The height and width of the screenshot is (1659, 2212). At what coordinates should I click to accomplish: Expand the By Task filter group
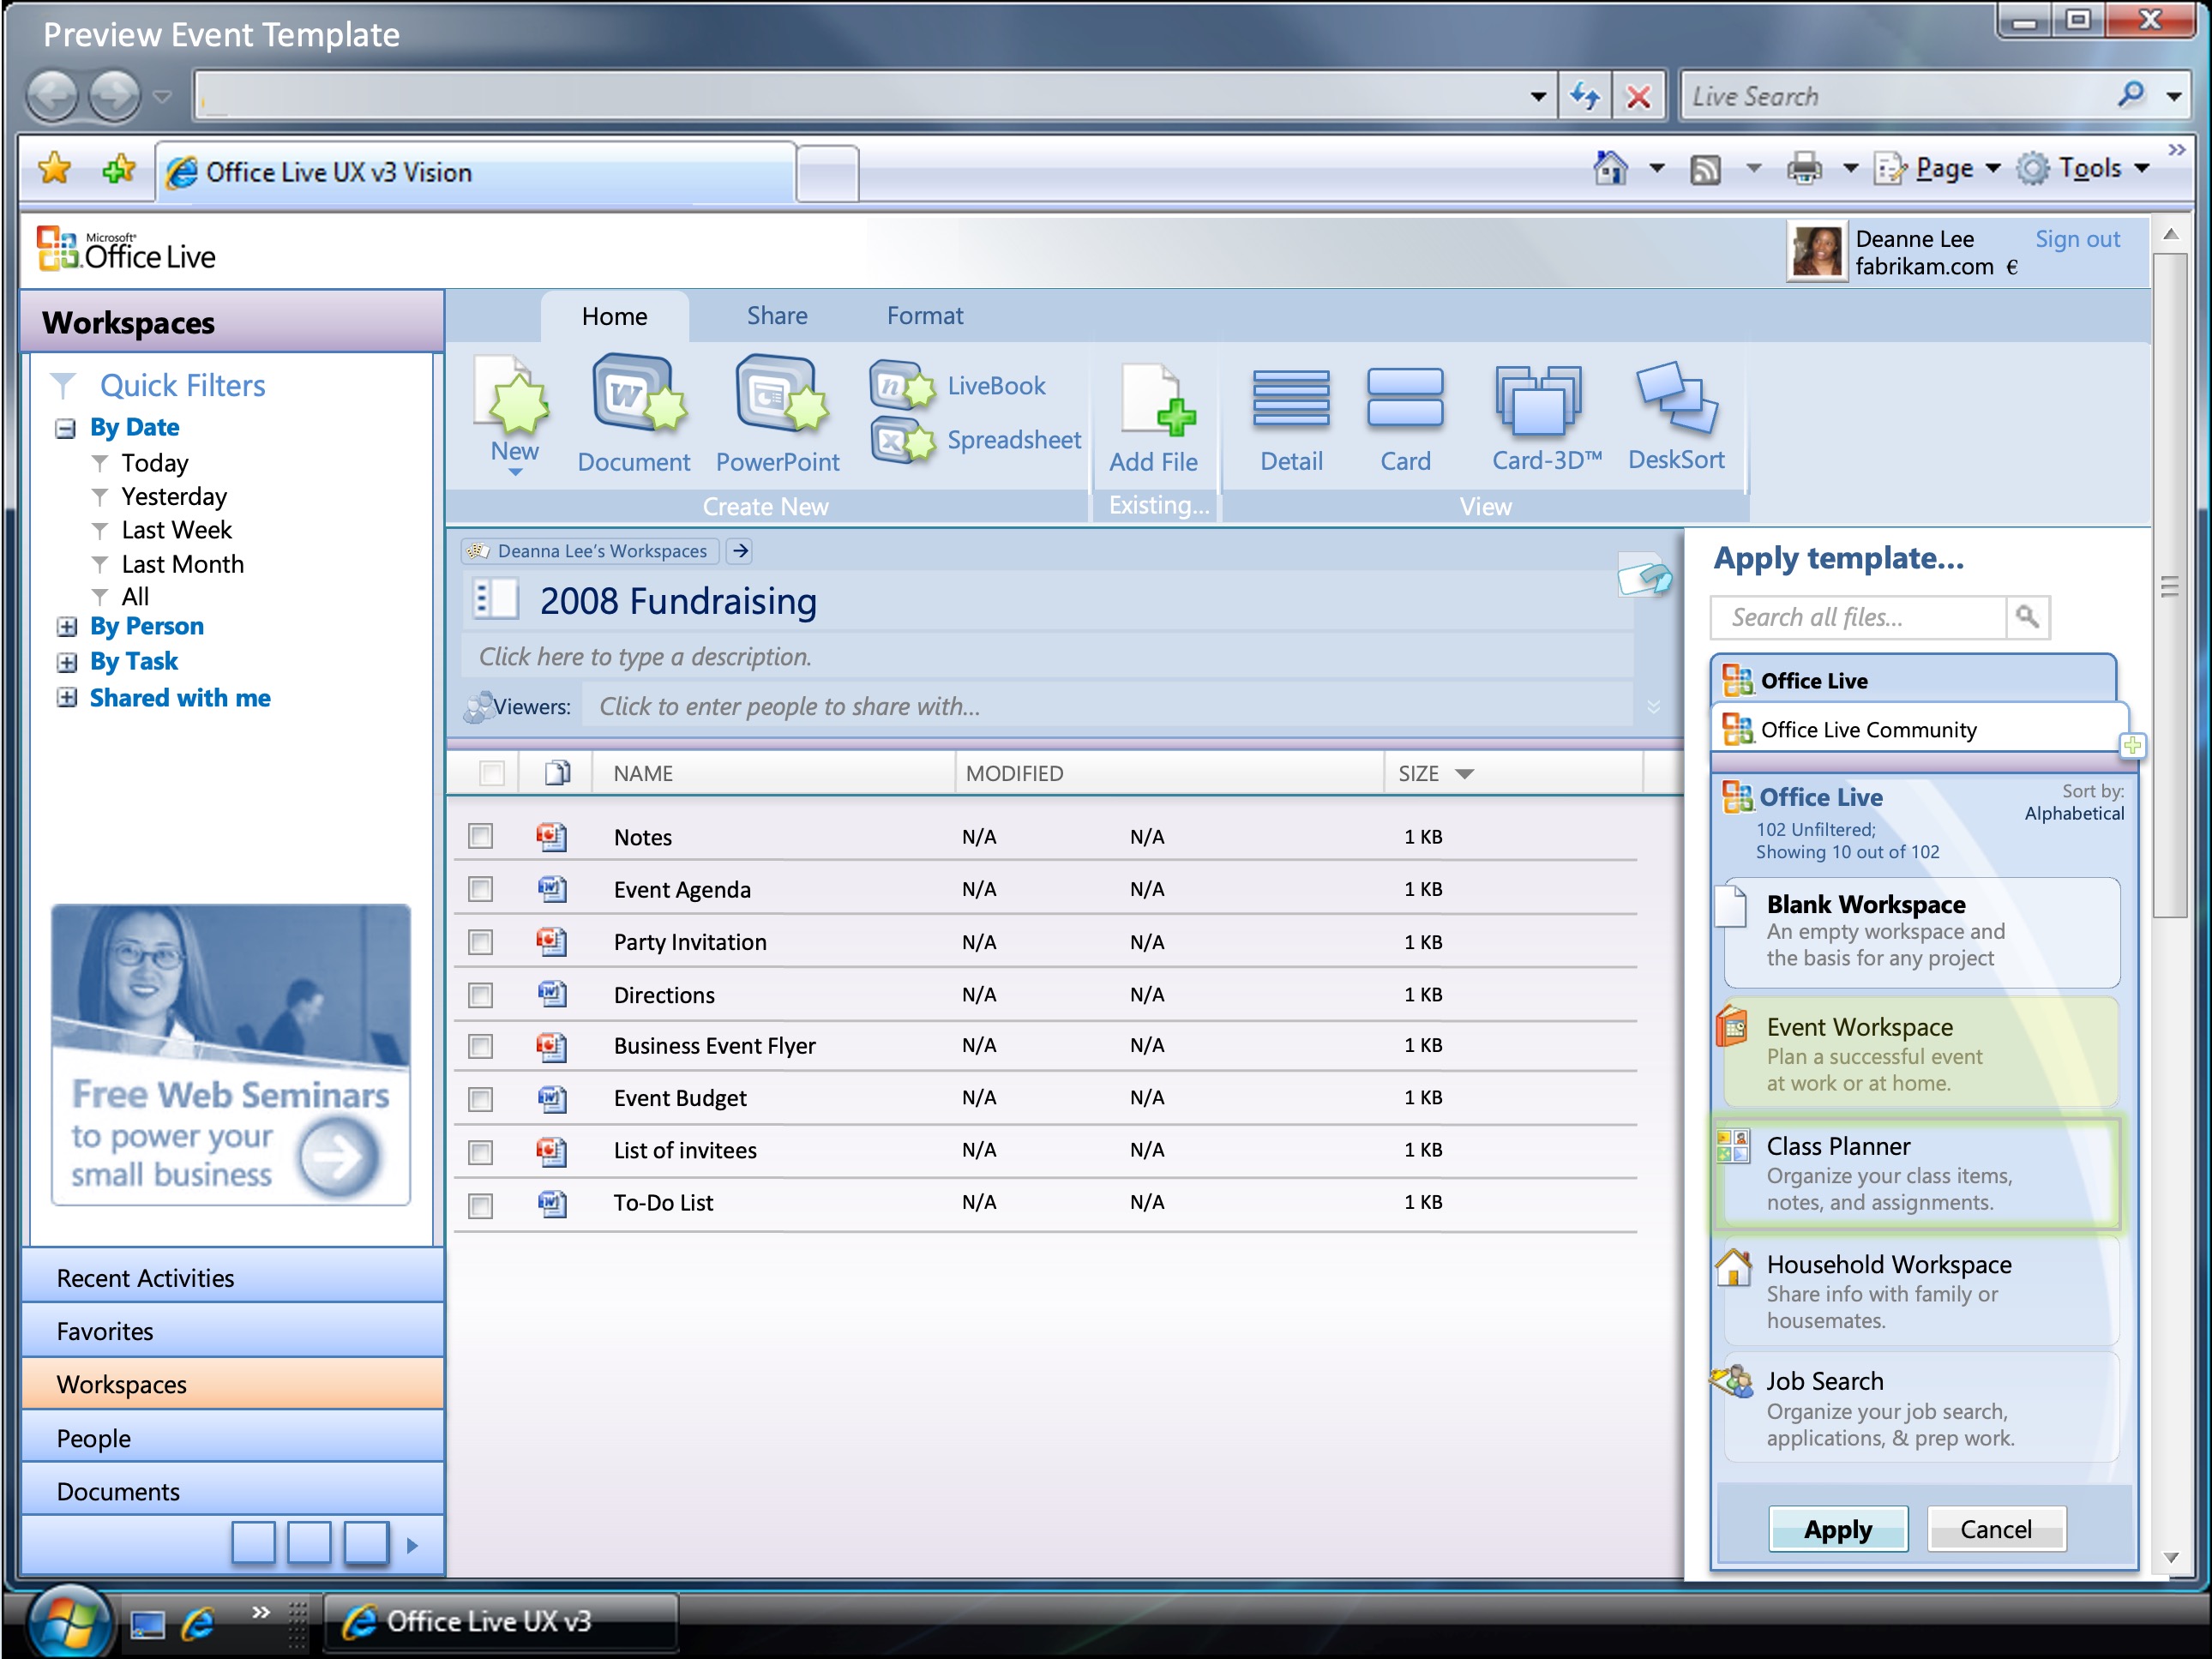click(x=66, y=662)
